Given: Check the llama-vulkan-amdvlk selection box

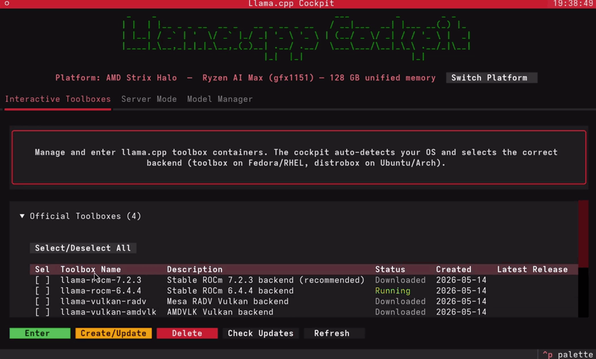Looking at the screenshot, I should [42, 312].
